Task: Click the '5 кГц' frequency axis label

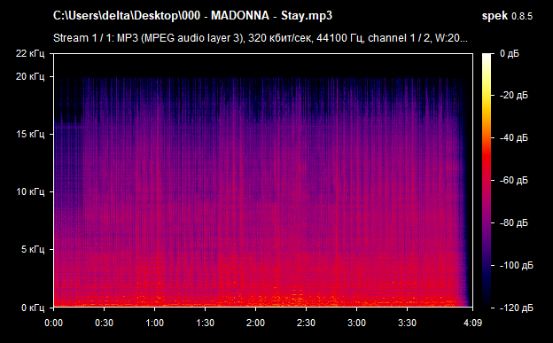Action: 33,249
